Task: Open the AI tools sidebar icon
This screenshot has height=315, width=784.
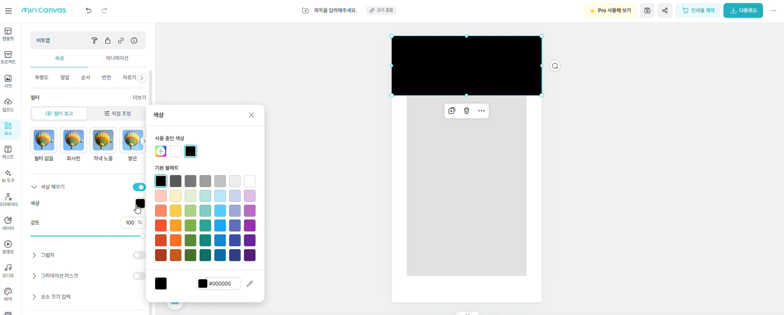Action: [8, 176]
